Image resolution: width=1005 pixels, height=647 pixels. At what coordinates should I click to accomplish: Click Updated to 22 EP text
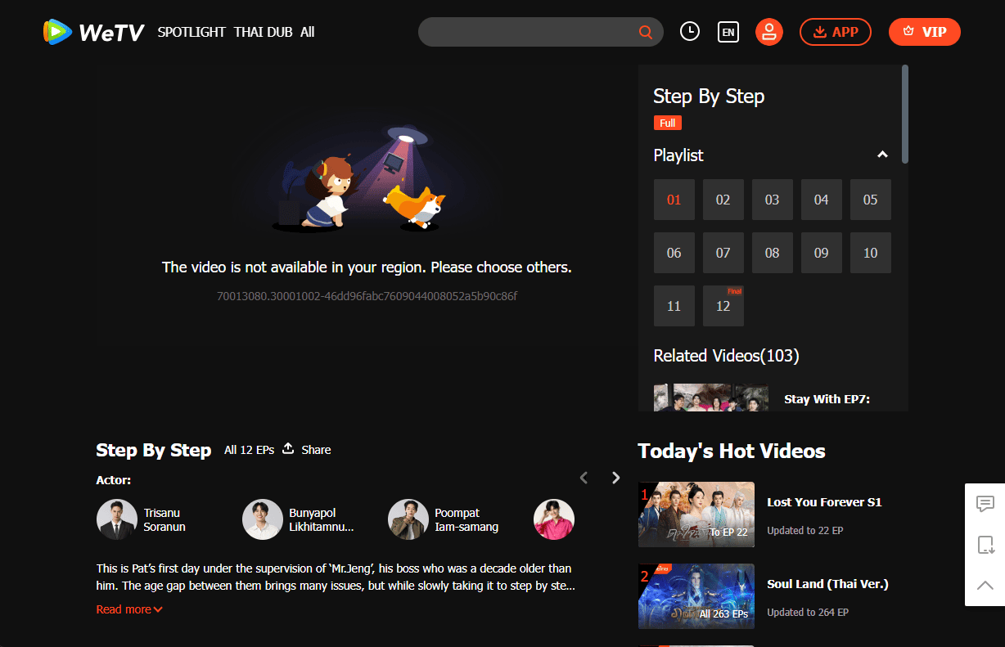click(x=805, y=530)
